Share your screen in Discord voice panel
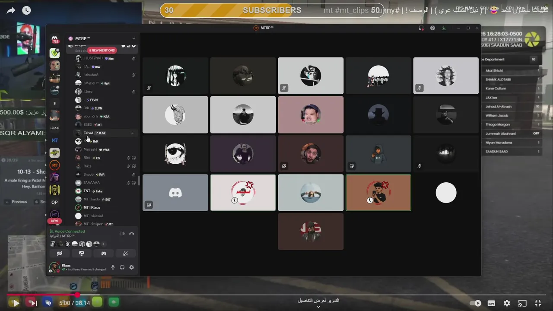This screenshot has width=553, height=311. (81, 254)
